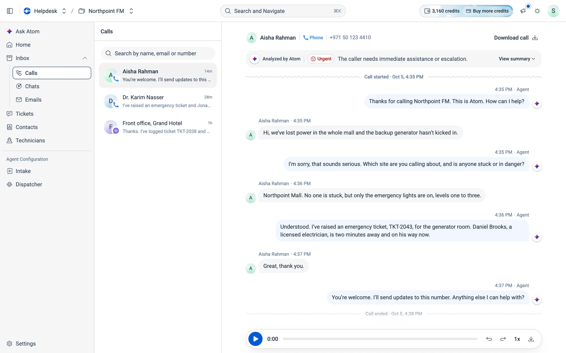The image size is (566, 353).
Task: Click Aisha Rahman avatar in call header
Action: [x=251, y=38]
